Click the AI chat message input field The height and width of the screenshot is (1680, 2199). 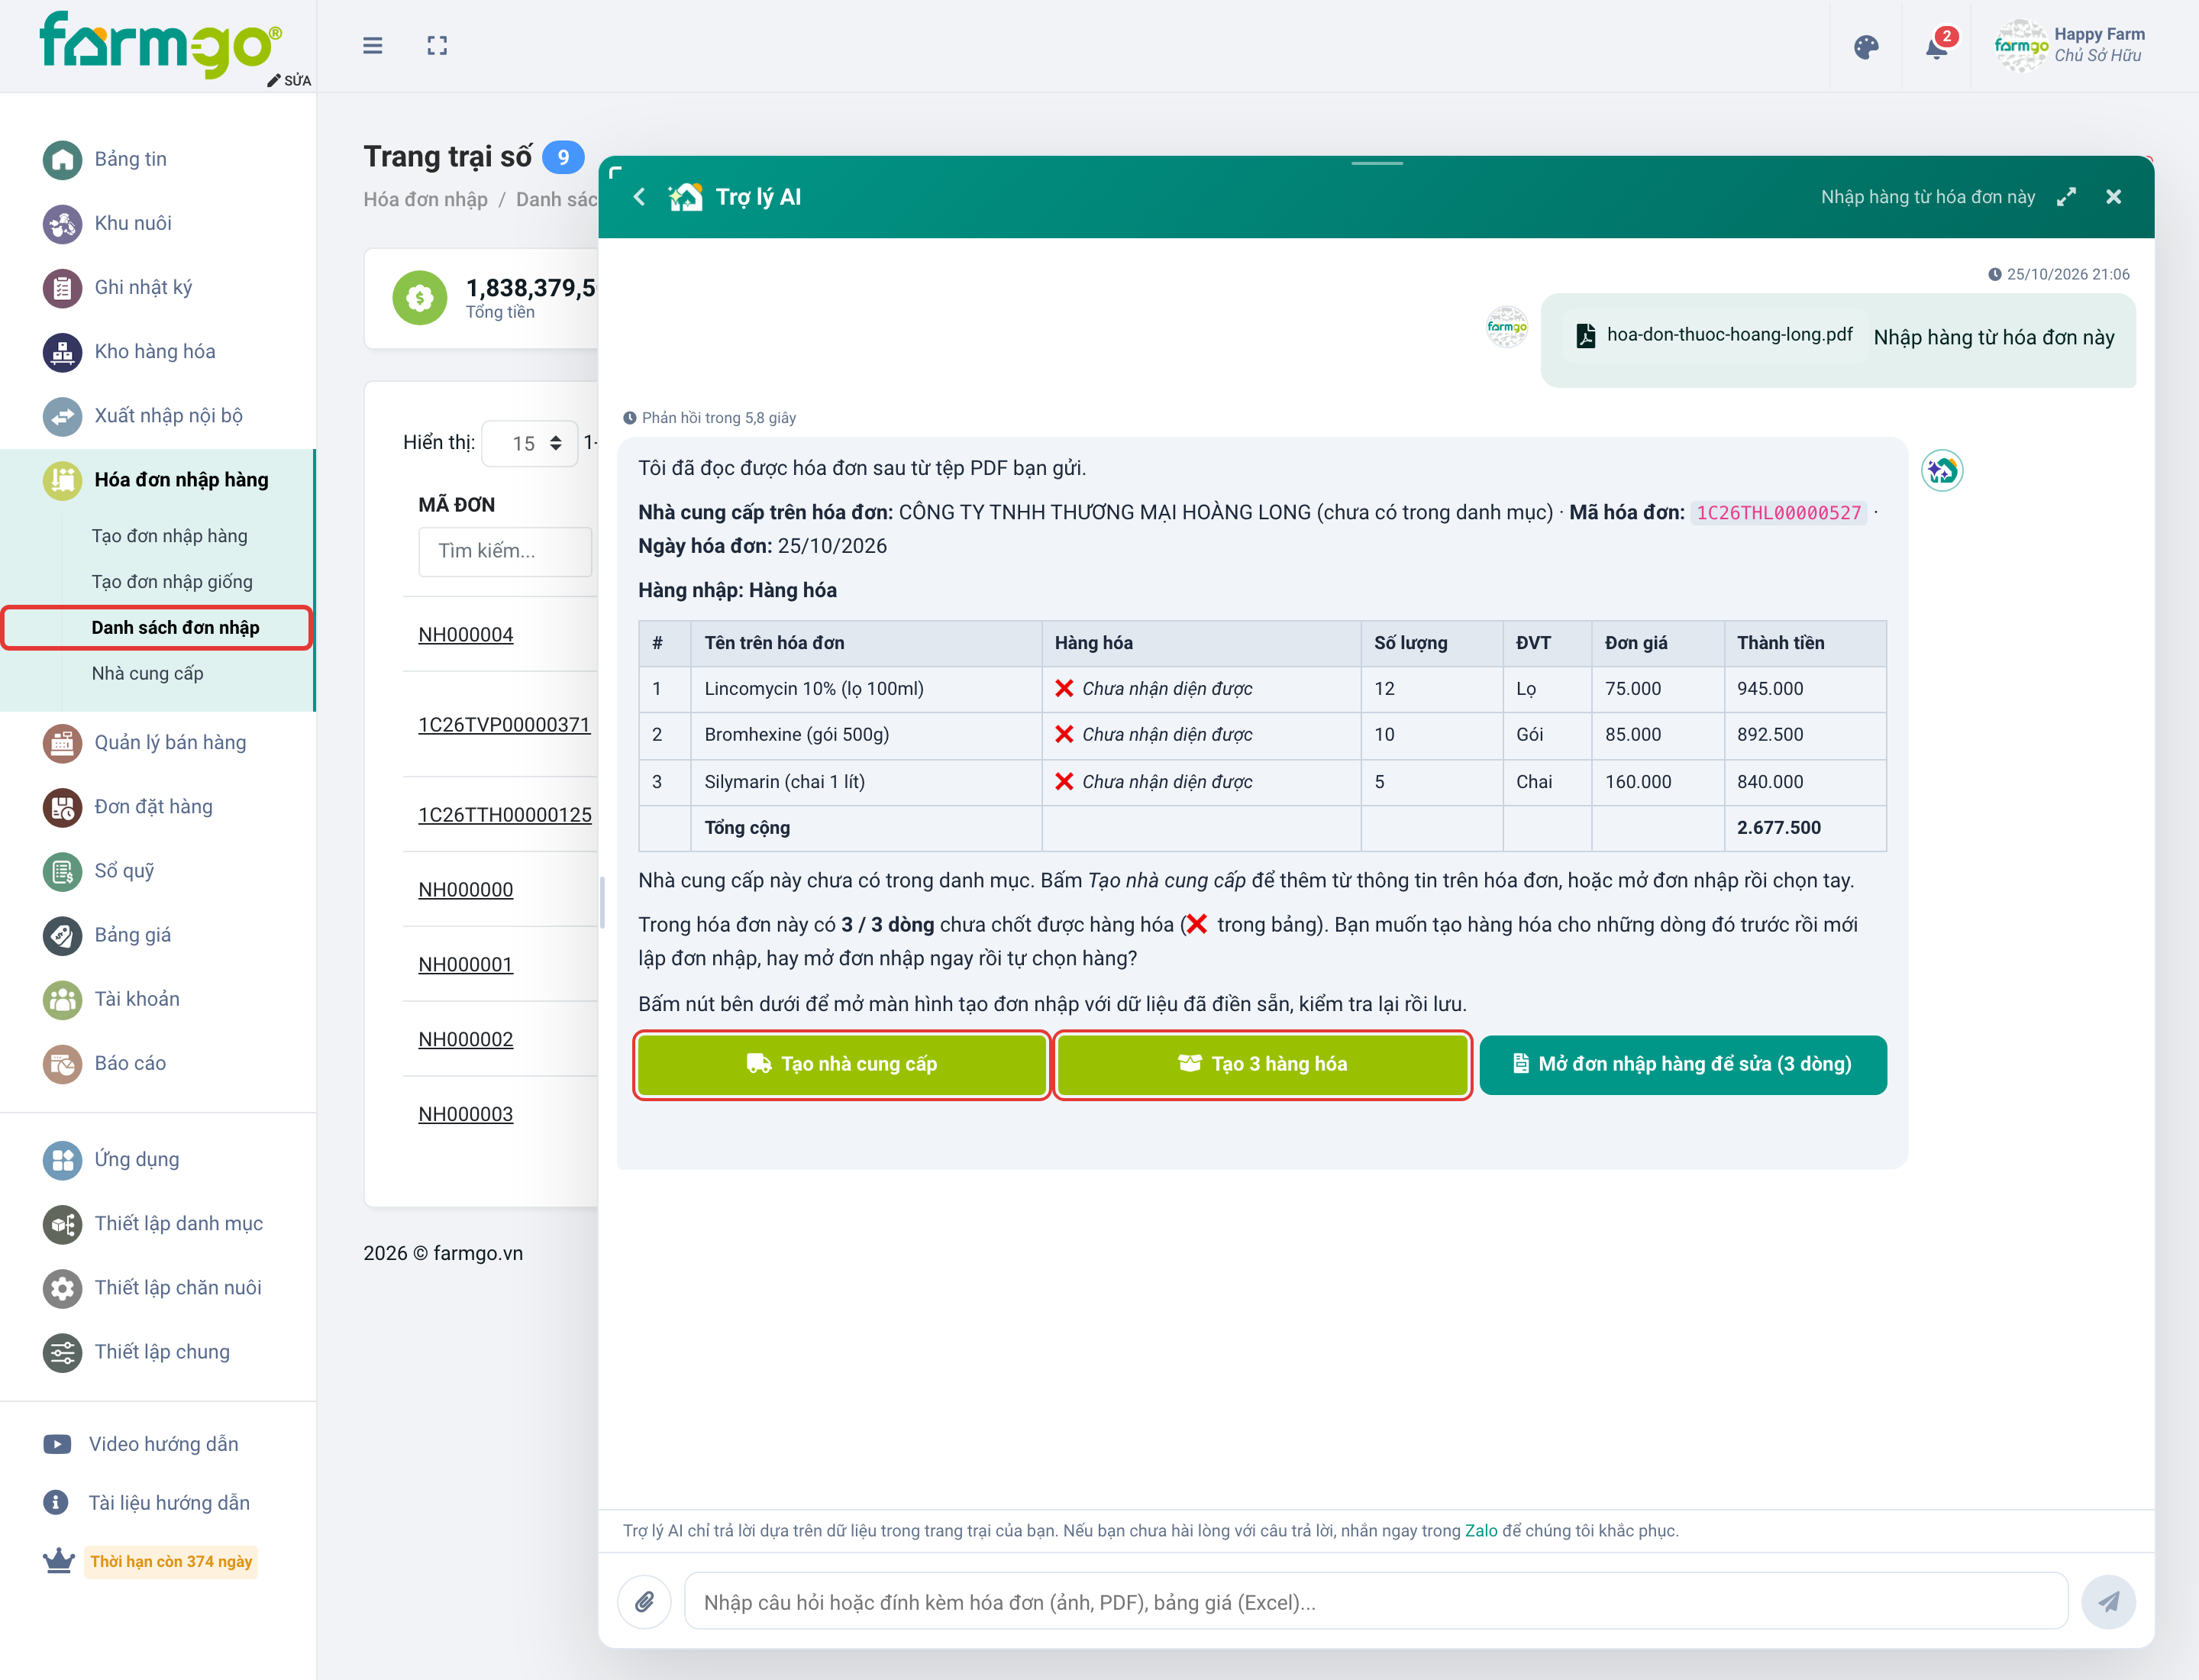pos(1376,1602)
